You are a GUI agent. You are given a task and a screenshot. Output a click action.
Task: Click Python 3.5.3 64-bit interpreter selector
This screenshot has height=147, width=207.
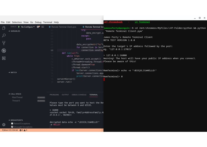click(x=10, y=130)
